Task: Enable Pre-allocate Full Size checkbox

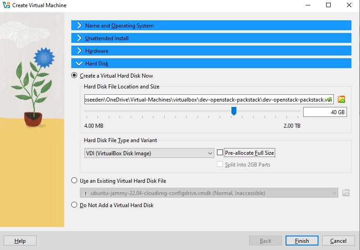Action: pyautogui.click(x=220, y=153)
